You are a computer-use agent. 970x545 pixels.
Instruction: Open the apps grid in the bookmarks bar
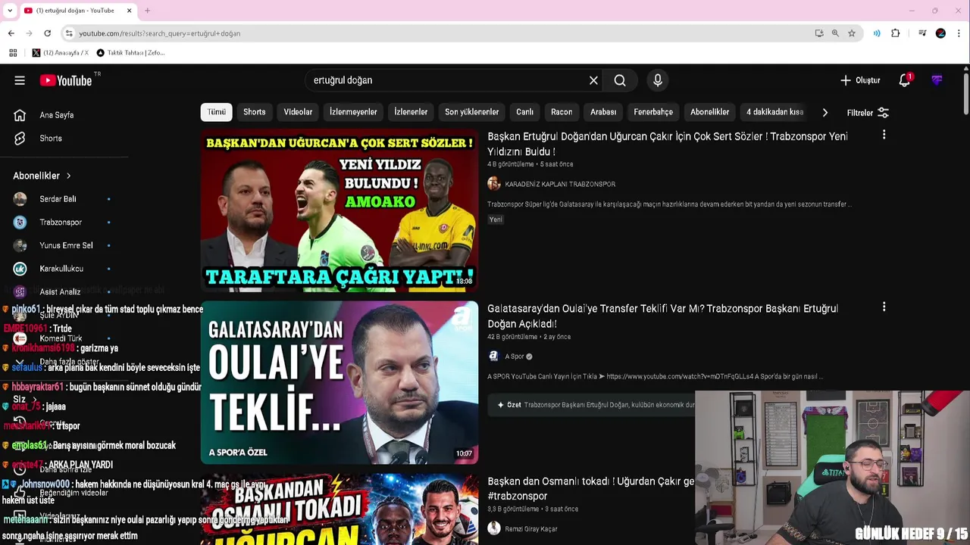(x=13, y=53)
